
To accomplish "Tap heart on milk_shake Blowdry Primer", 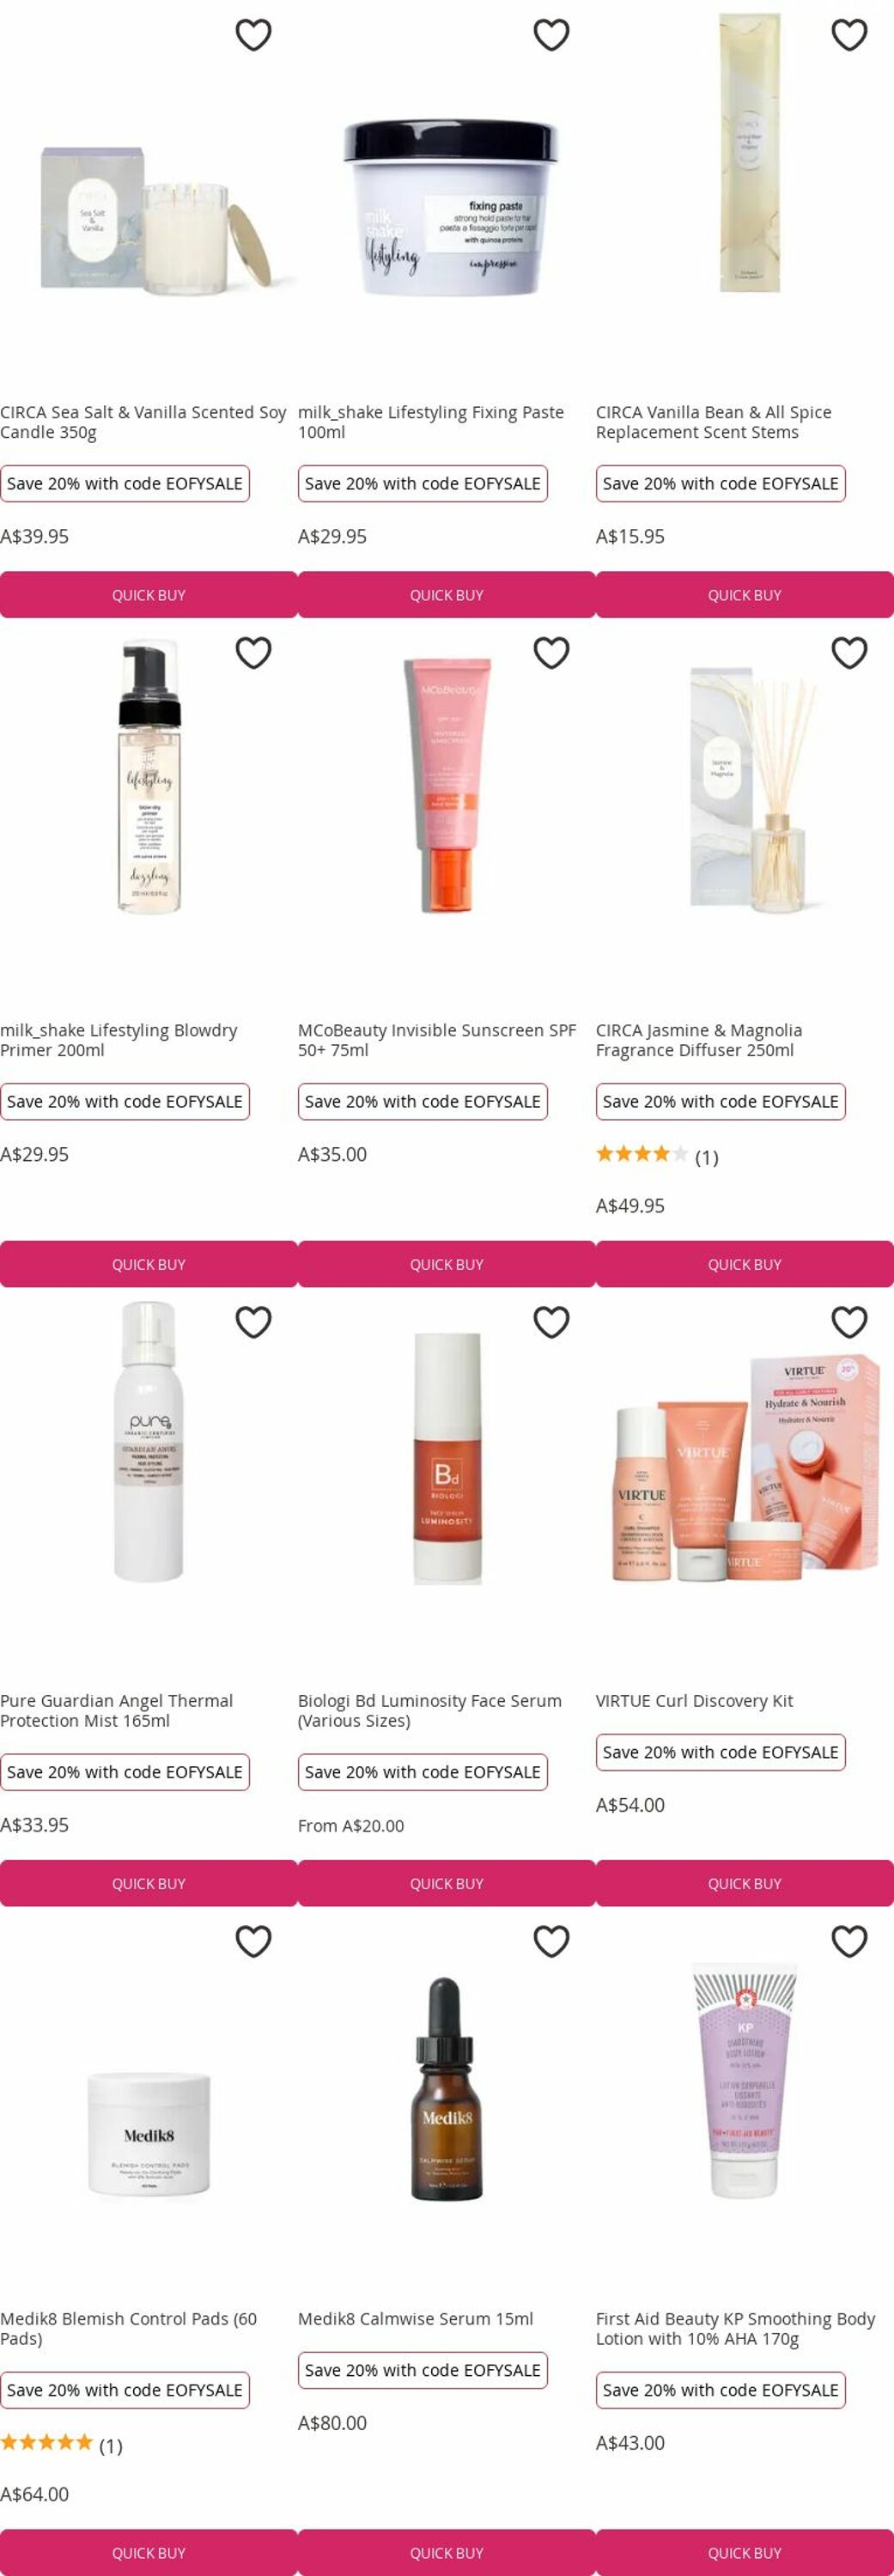I will [x=253, y=653].
